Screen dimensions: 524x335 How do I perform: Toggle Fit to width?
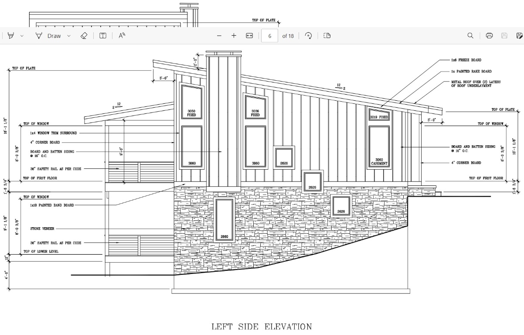click(249, 36)
